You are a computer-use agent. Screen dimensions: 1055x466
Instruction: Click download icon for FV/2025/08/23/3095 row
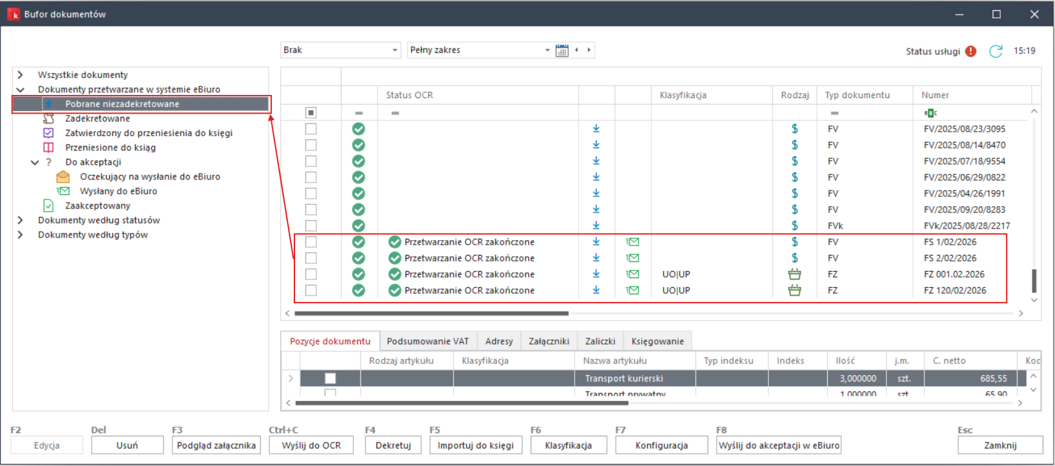(x=596, y=129)
